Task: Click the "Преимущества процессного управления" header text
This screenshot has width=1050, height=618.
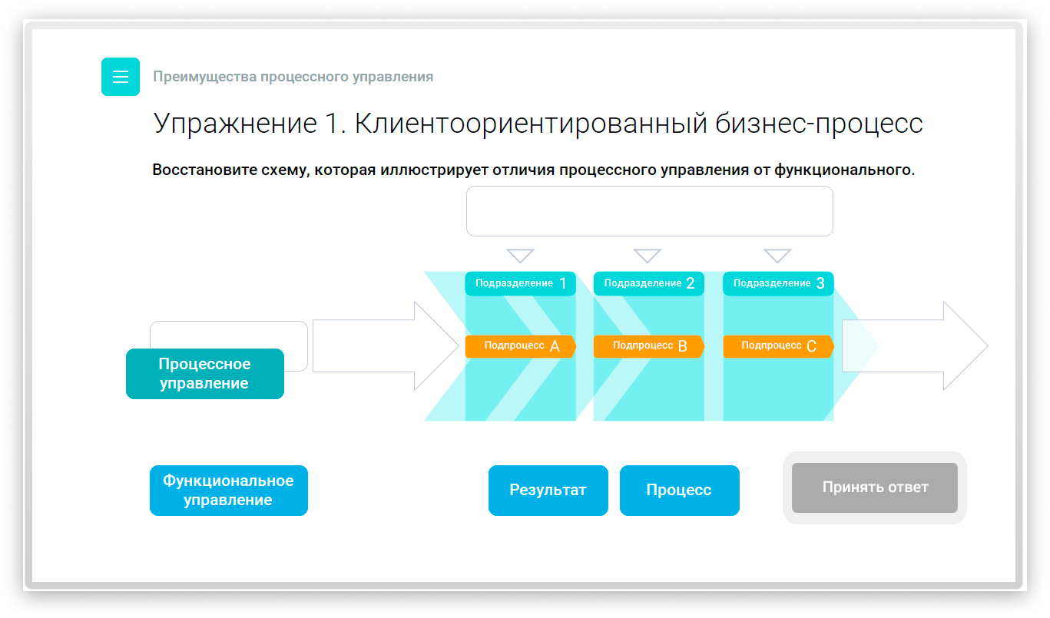Action: click(x=293, y=77)
